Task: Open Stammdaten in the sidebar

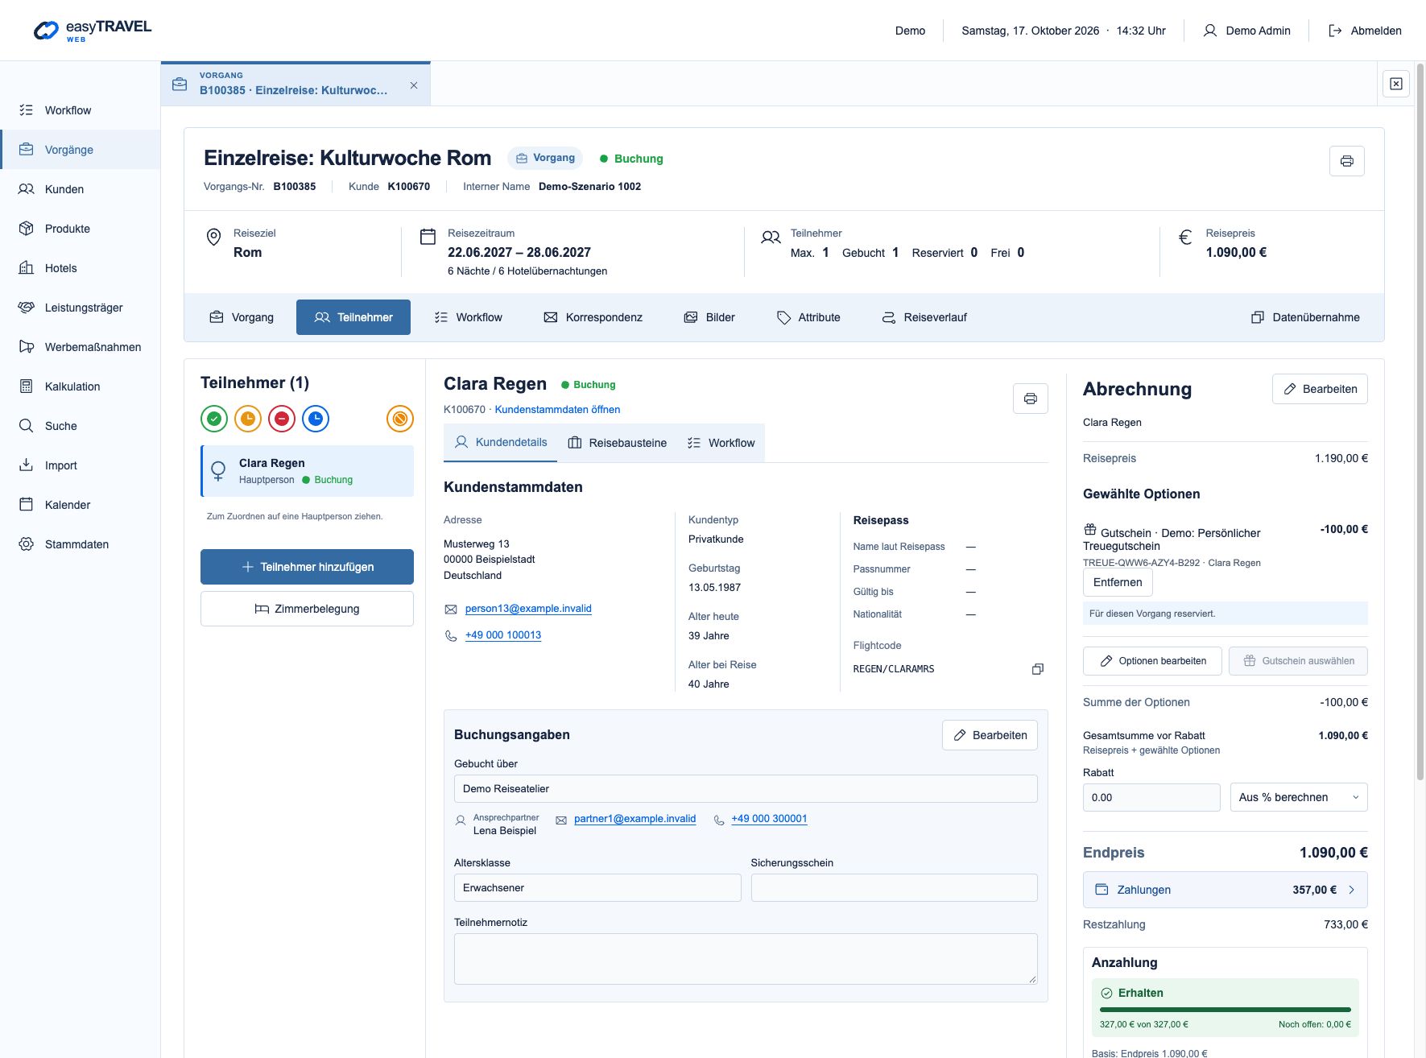Action: (81, 544)
